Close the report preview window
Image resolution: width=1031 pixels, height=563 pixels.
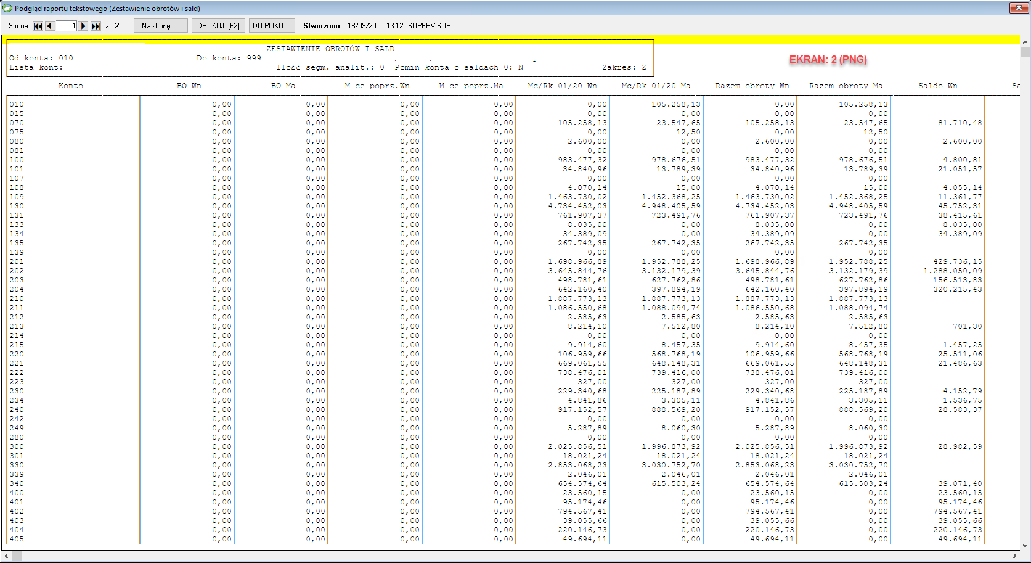click(1016, 8)
